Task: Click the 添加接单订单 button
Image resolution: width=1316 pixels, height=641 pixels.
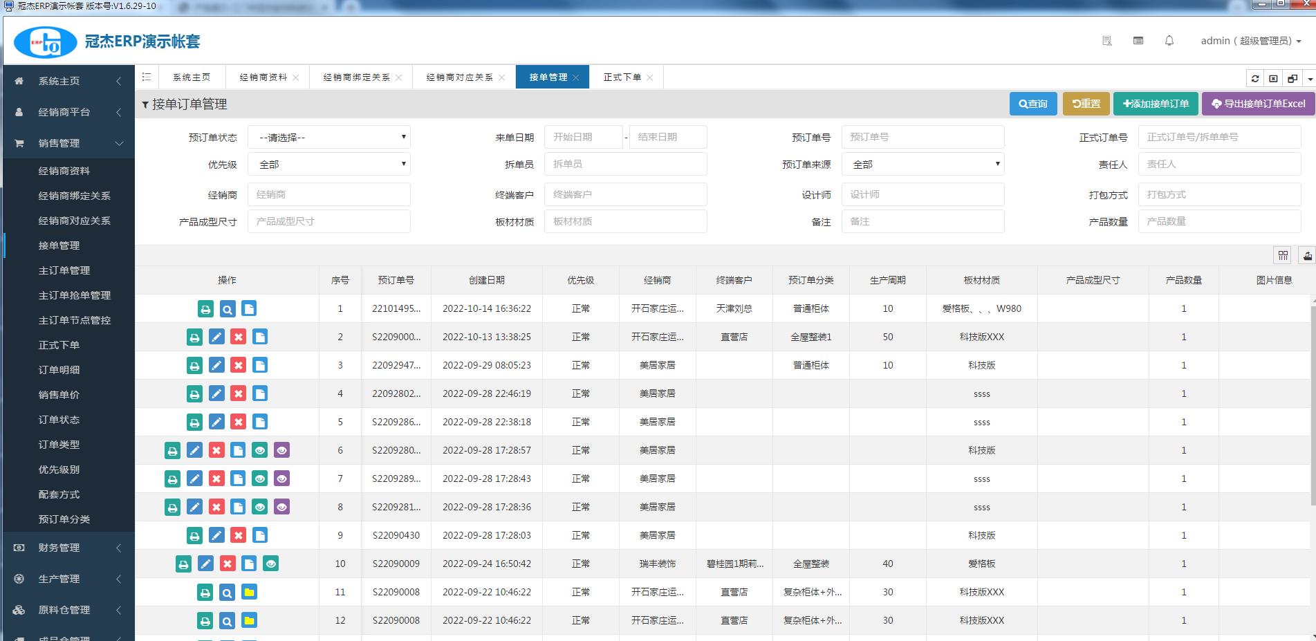Action: [x=1156, y=104]
